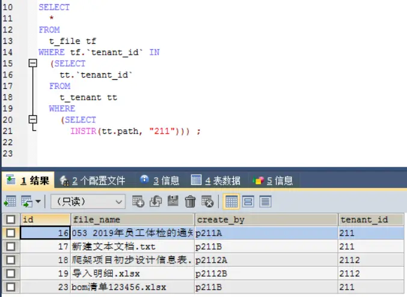Click the "211" string literal in query
This screenshot has width=407, height=297.
click(x=162, y=131)
